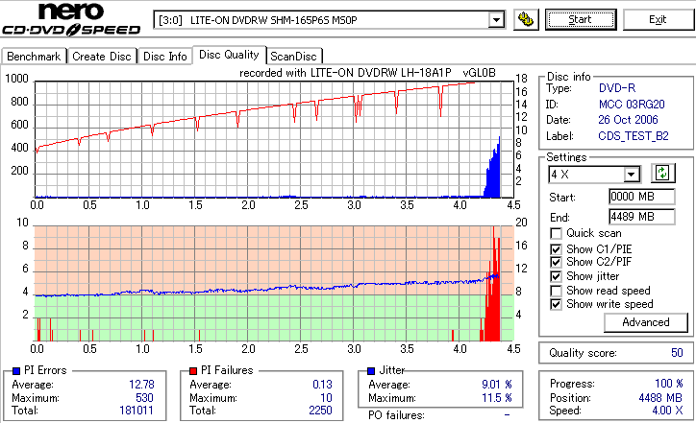
Task: Click the blue PI Errors legend square
Action: [x=16, y=371]
